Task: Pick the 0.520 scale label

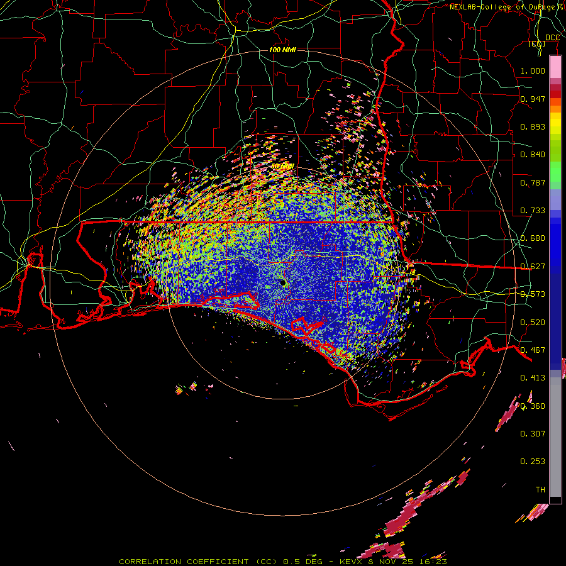Action: point(533,323)
